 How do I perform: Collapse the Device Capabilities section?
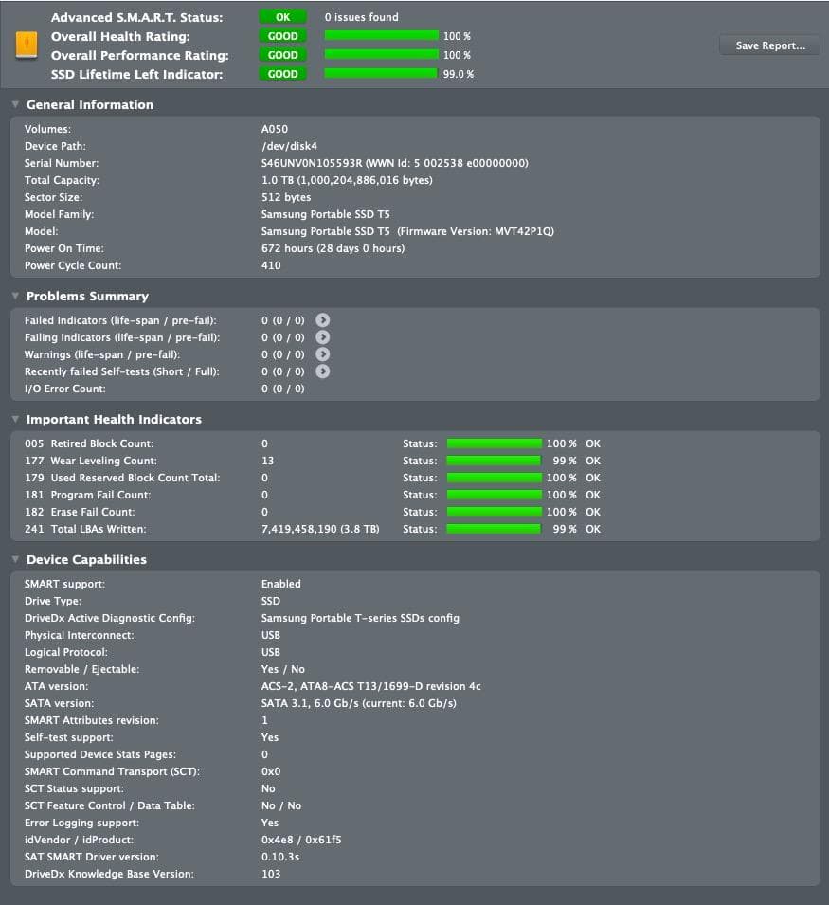click(x=16, y=559)
